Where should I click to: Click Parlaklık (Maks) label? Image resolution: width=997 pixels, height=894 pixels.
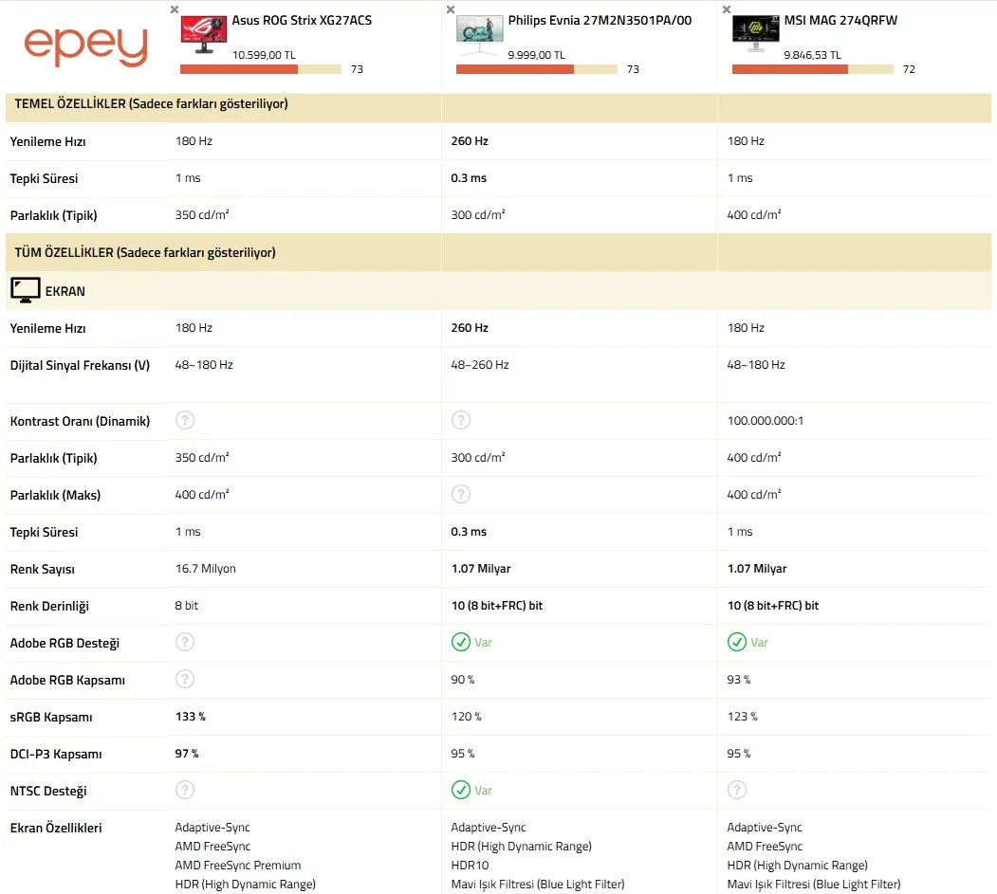pyautogui.click(x=55, y=495)
